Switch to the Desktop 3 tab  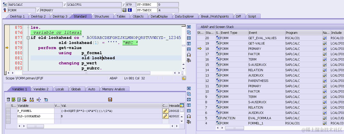coord(60,16)
